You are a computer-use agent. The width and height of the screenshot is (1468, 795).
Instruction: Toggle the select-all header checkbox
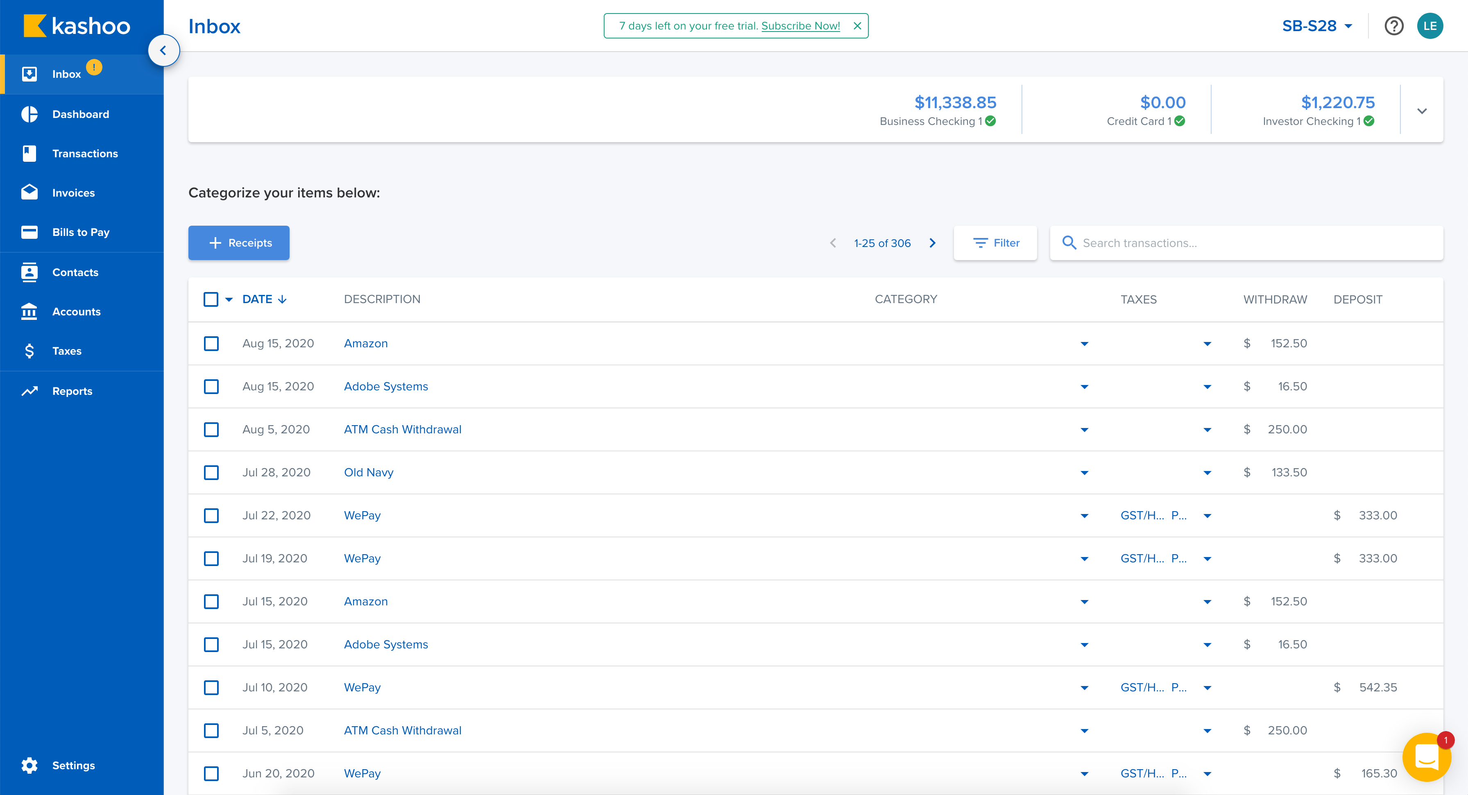click(211, 299)
